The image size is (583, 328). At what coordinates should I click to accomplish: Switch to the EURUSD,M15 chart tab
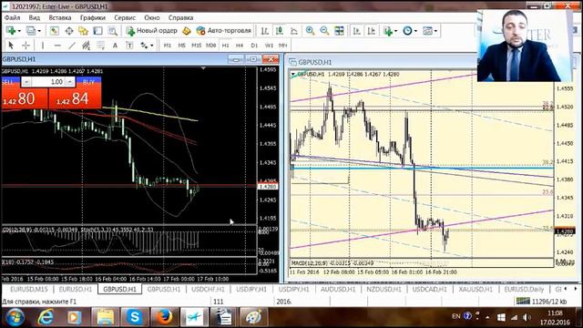(28, 289)
